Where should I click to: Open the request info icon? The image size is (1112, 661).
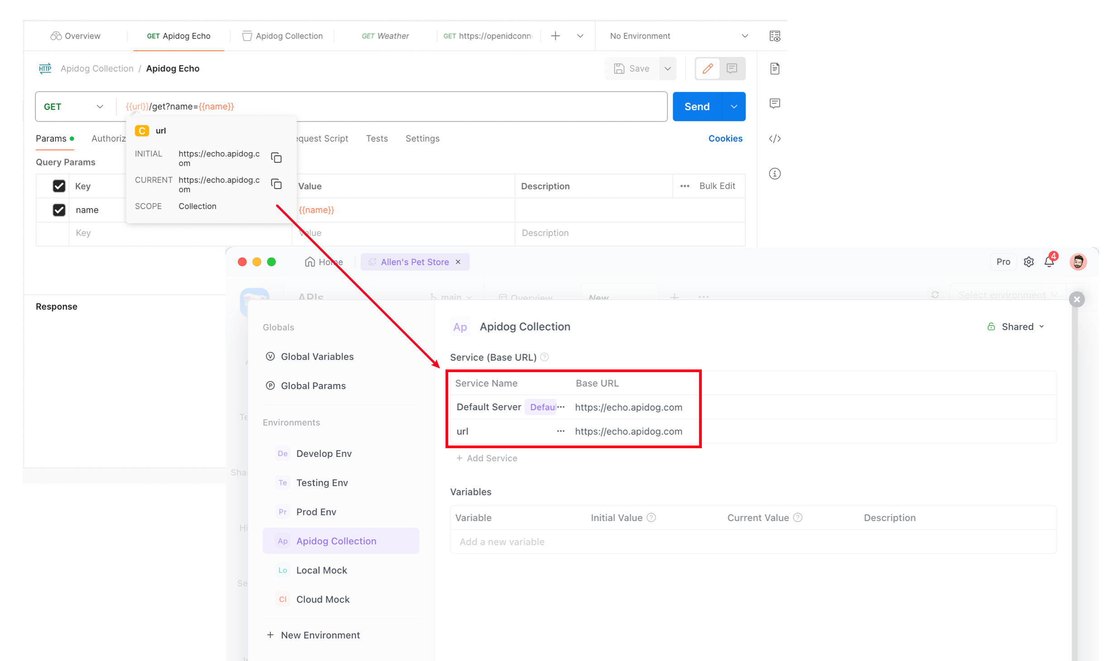[x=775, y=173]
